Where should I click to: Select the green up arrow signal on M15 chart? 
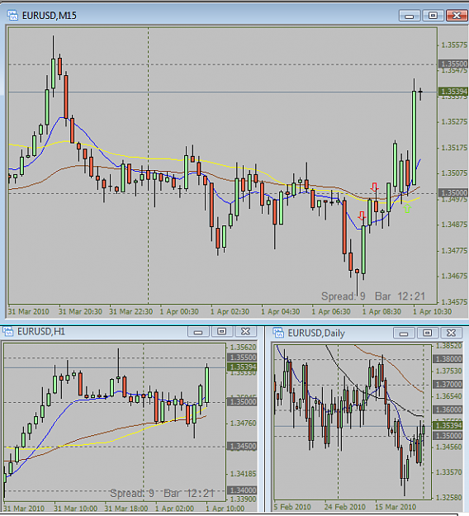pyautogui.click(x=407, y=208)
